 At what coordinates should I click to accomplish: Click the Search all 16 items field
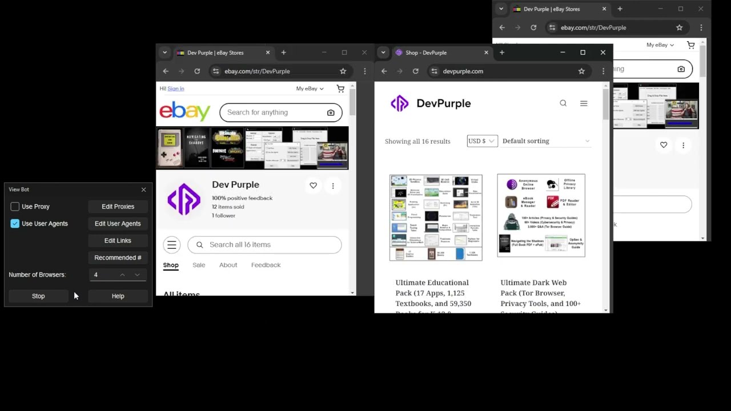click(x=264, y=245)
